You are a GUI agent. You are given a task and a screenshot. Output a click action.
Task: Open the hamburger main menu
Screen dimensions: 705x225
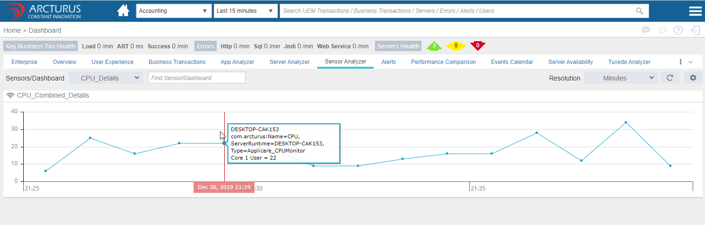pos(695,11)
